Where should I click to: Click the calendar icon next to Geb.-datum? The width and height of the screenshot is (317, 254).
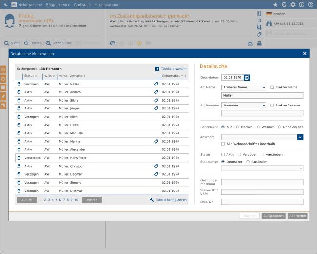[x=247, y=77]
